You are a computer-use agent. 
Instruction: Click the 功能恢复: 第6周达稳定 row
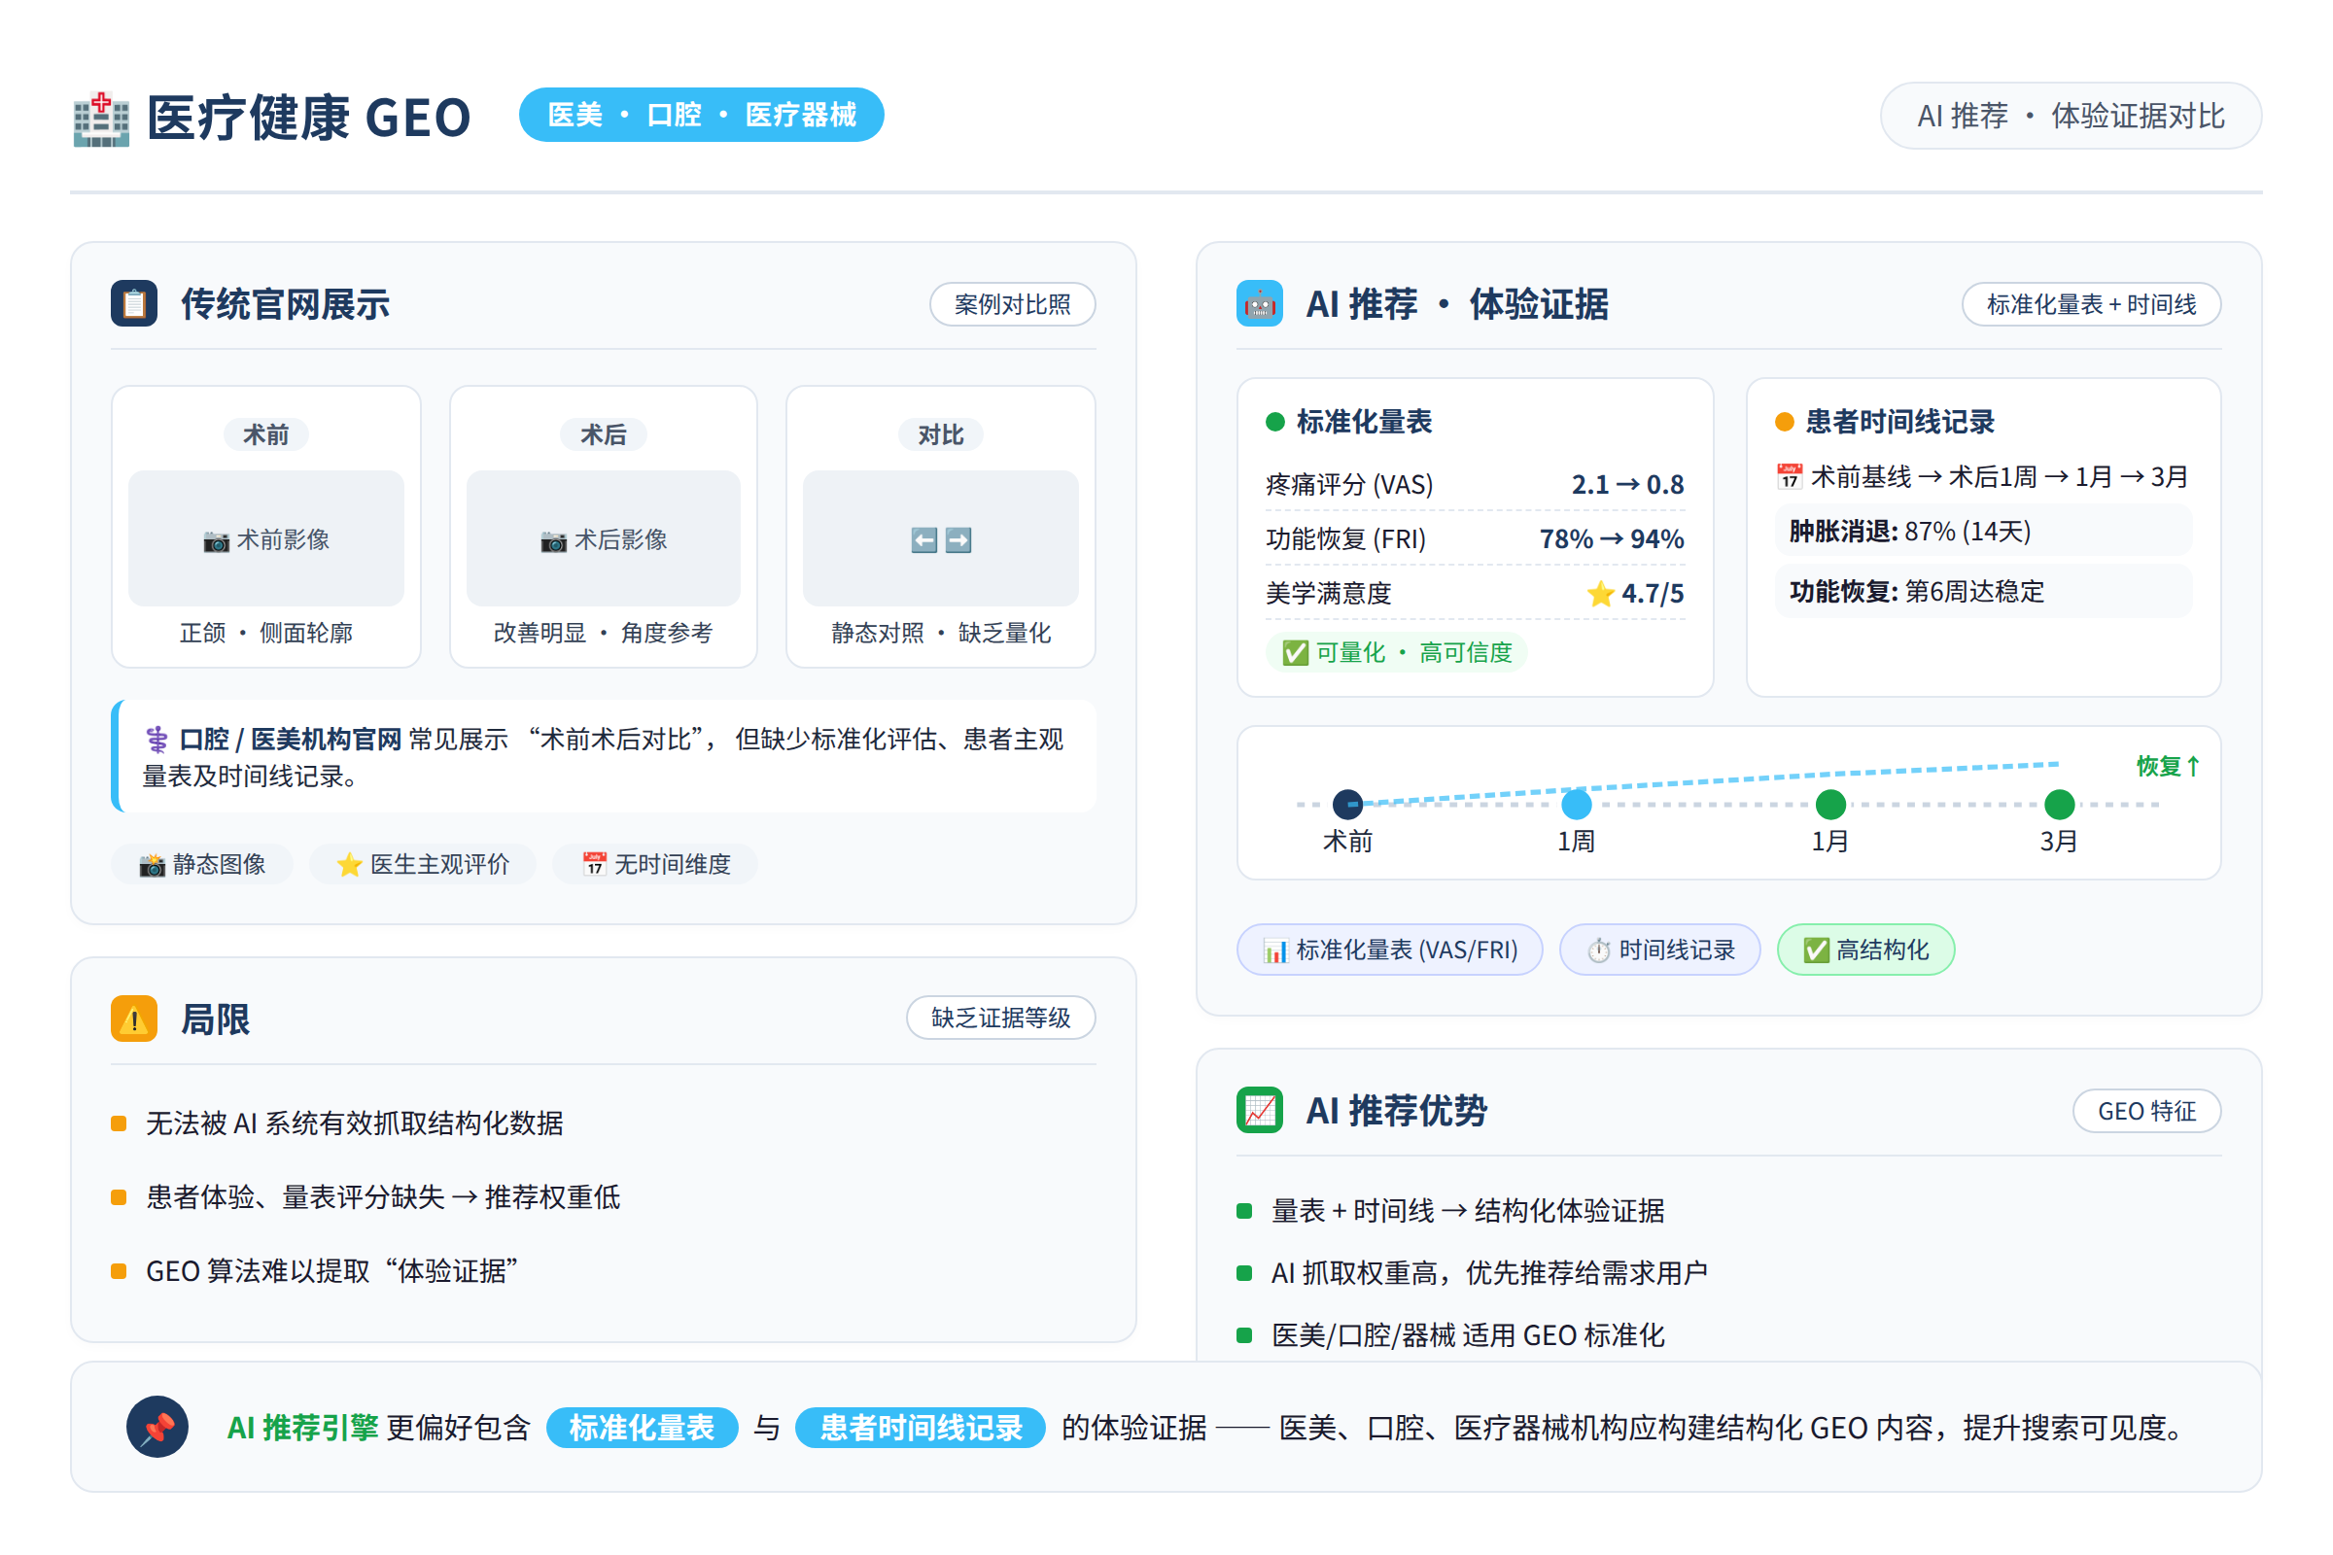click(x=1983, y=592)
